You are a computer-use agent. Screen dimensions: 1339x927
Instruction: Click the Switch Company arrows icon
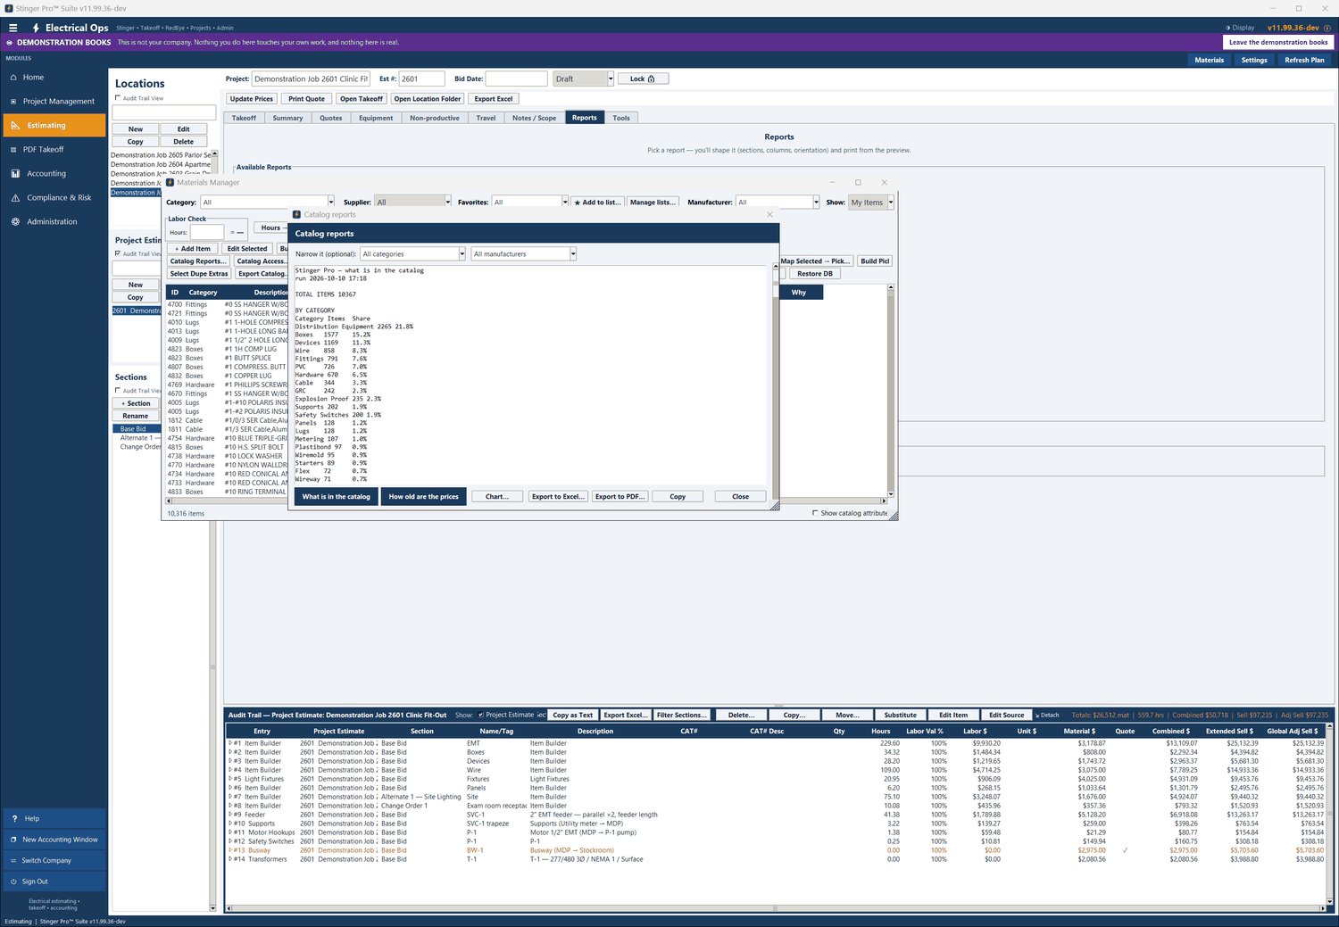coord(13,861)
